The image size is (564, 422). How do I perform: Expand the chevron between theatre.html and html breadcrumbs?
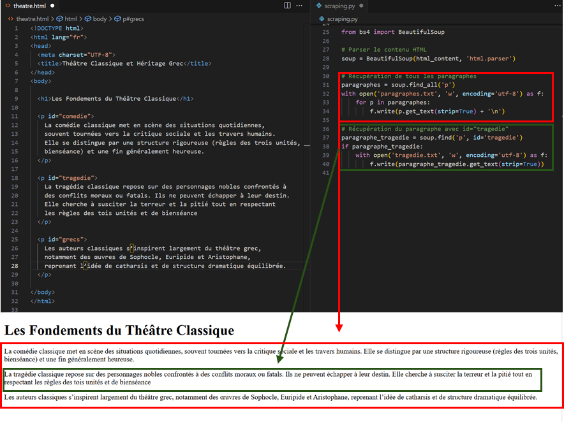52,18
